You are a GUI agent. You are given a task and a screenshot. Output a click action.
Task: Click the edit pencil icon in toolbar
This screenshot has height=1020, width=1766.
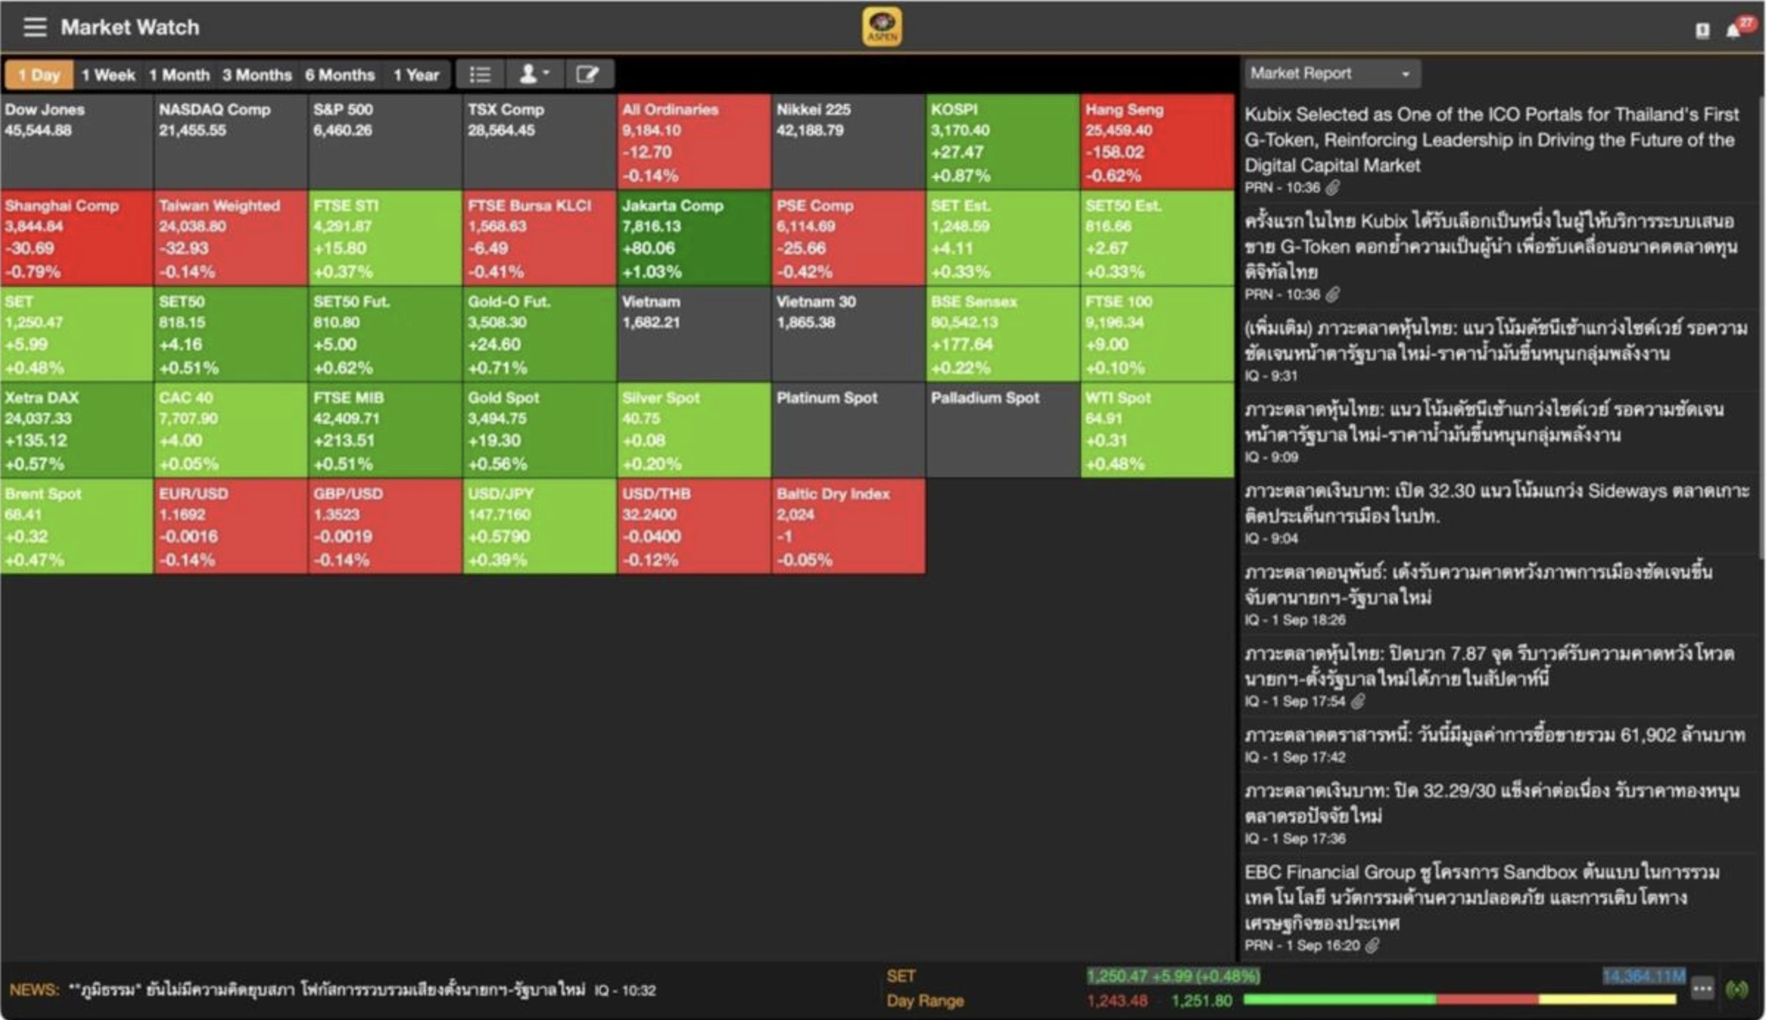[x=587, y=74]
